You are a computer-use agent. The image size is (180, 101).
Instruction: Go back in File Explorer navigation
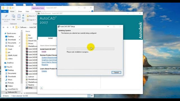[4, 27]
